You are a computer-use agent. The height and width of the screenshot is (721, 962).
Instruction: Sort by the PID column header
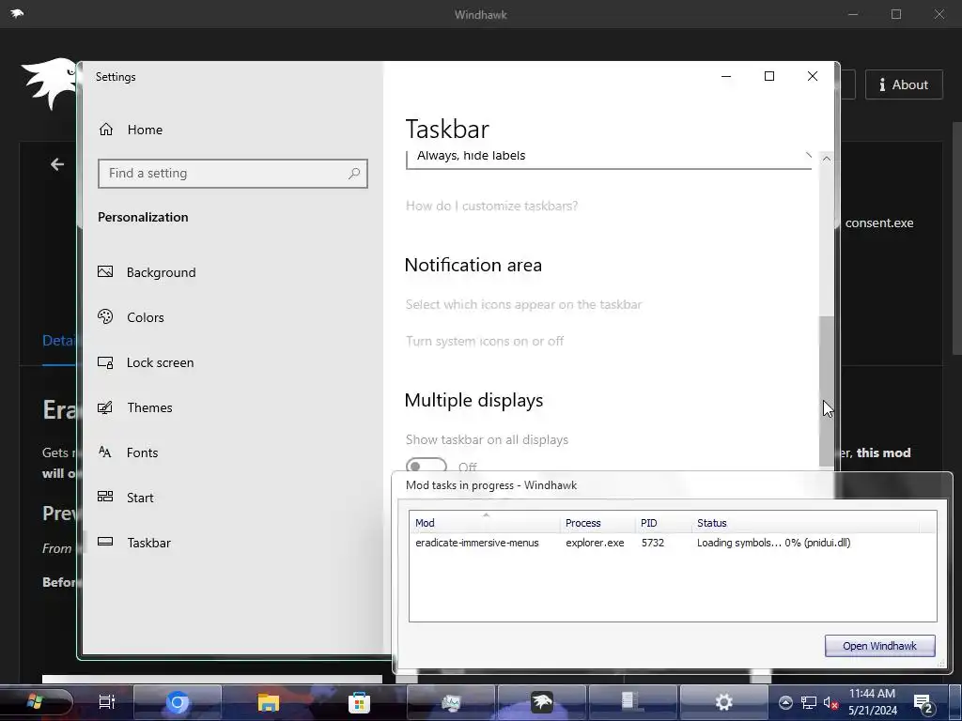pos(663,523)
